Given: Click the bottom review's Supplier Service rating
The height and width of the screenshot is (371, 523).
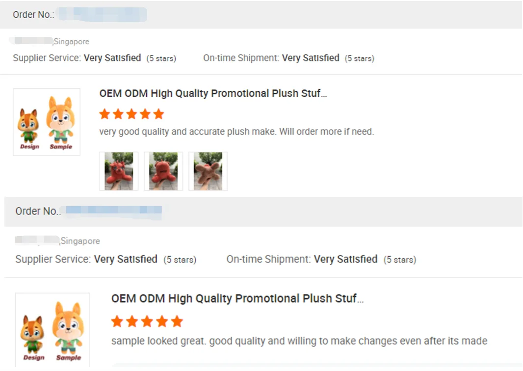Looking at the screenshot, I should pyautogui.click(x=126, y=259).
